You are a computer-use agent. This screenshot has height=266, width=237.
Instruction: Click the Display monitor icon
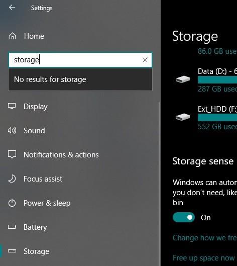click(x=12, y=106)
